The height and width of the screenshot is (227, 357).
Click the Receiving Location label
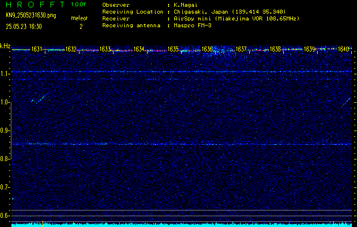pyautogui.click(x=133, y=12)
